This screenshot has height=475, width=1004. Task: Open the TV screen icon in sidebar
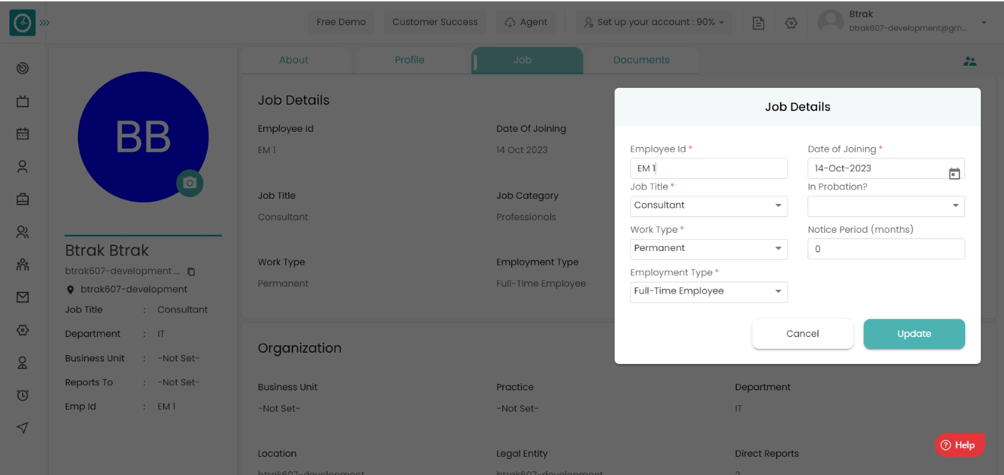pos(23,101)
